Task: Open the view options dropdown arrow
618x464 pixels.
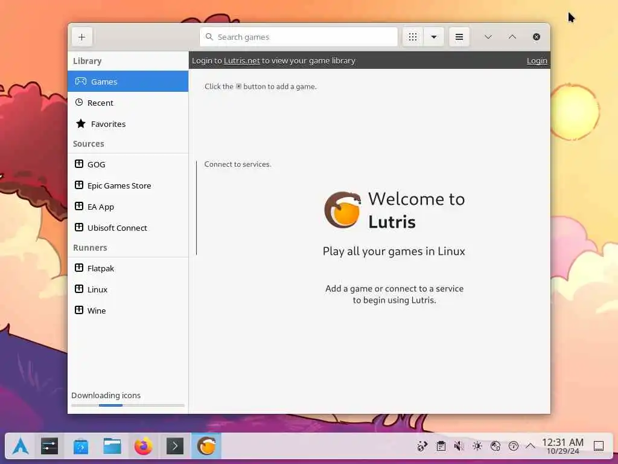Action: 434,37
